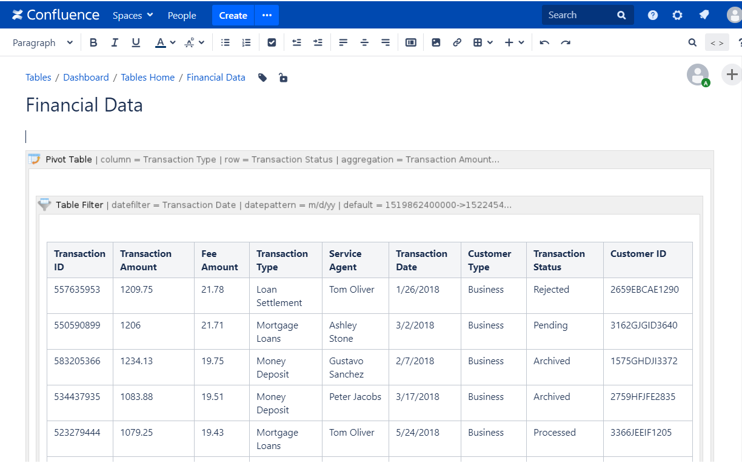Go to Tables Home breadcrumb link
The image size is (742, 466).
(x=147, y=78)
